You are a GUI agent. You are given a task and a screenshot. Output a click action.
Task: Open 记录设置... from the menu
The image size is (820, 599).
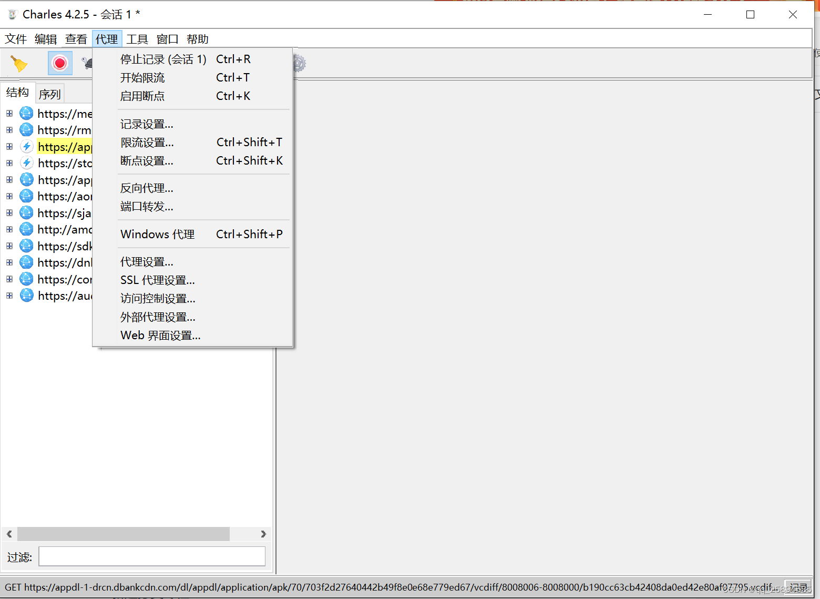click(192, 124)
